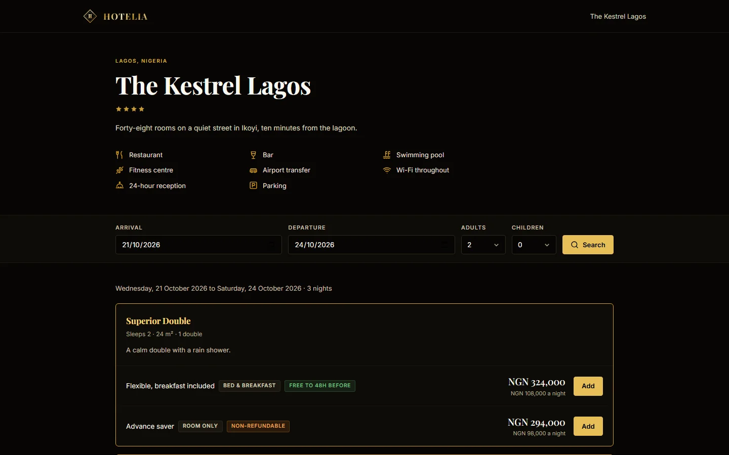Click The Kestrel Lagos header link
The image size is (729, 455).
click(x=618, y=16)
